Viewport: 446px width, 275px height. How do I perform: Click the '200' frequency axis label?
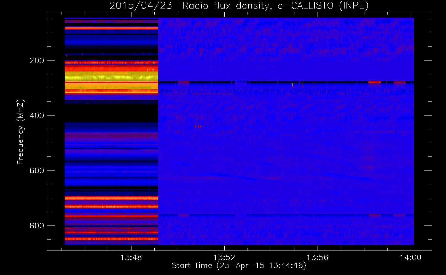click(x=37, y=61)
